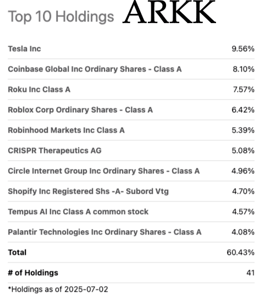Click the Top 10 Holdings heading

coord(61,17)
